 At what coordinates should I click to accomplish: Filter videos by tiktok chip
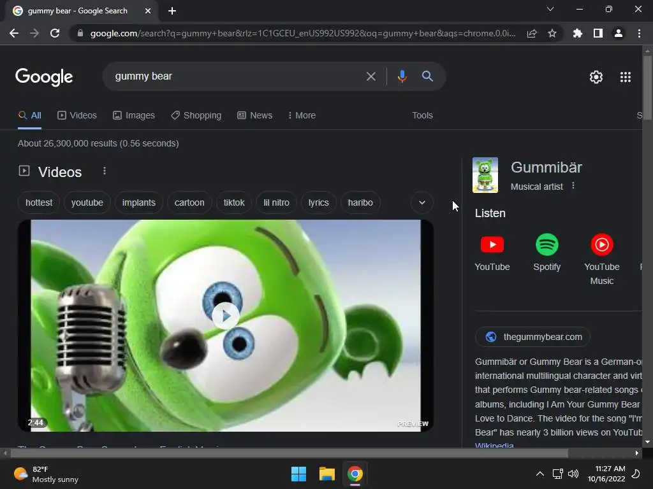pos(234,202)
